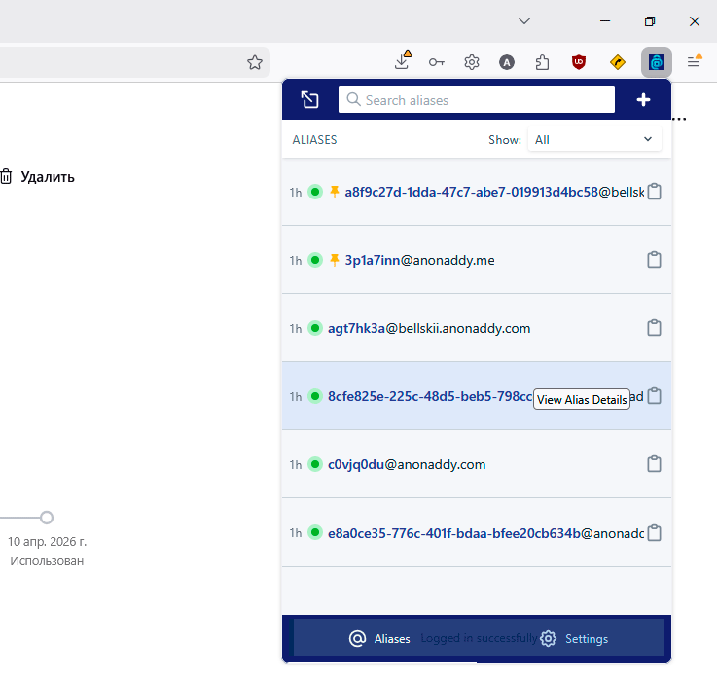Click the round A extension icon
This screenshot has height=683, width=717.
point(507,62)
